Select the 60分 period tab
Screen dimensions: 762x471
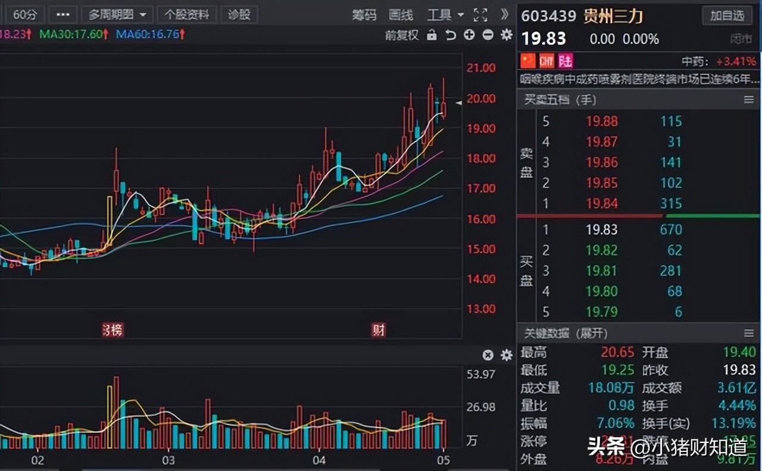click(x=24, y=14)
